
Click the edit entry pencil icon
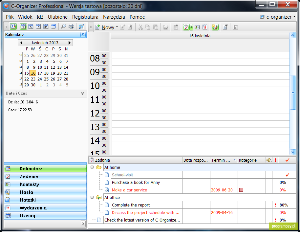click(123, 27)
